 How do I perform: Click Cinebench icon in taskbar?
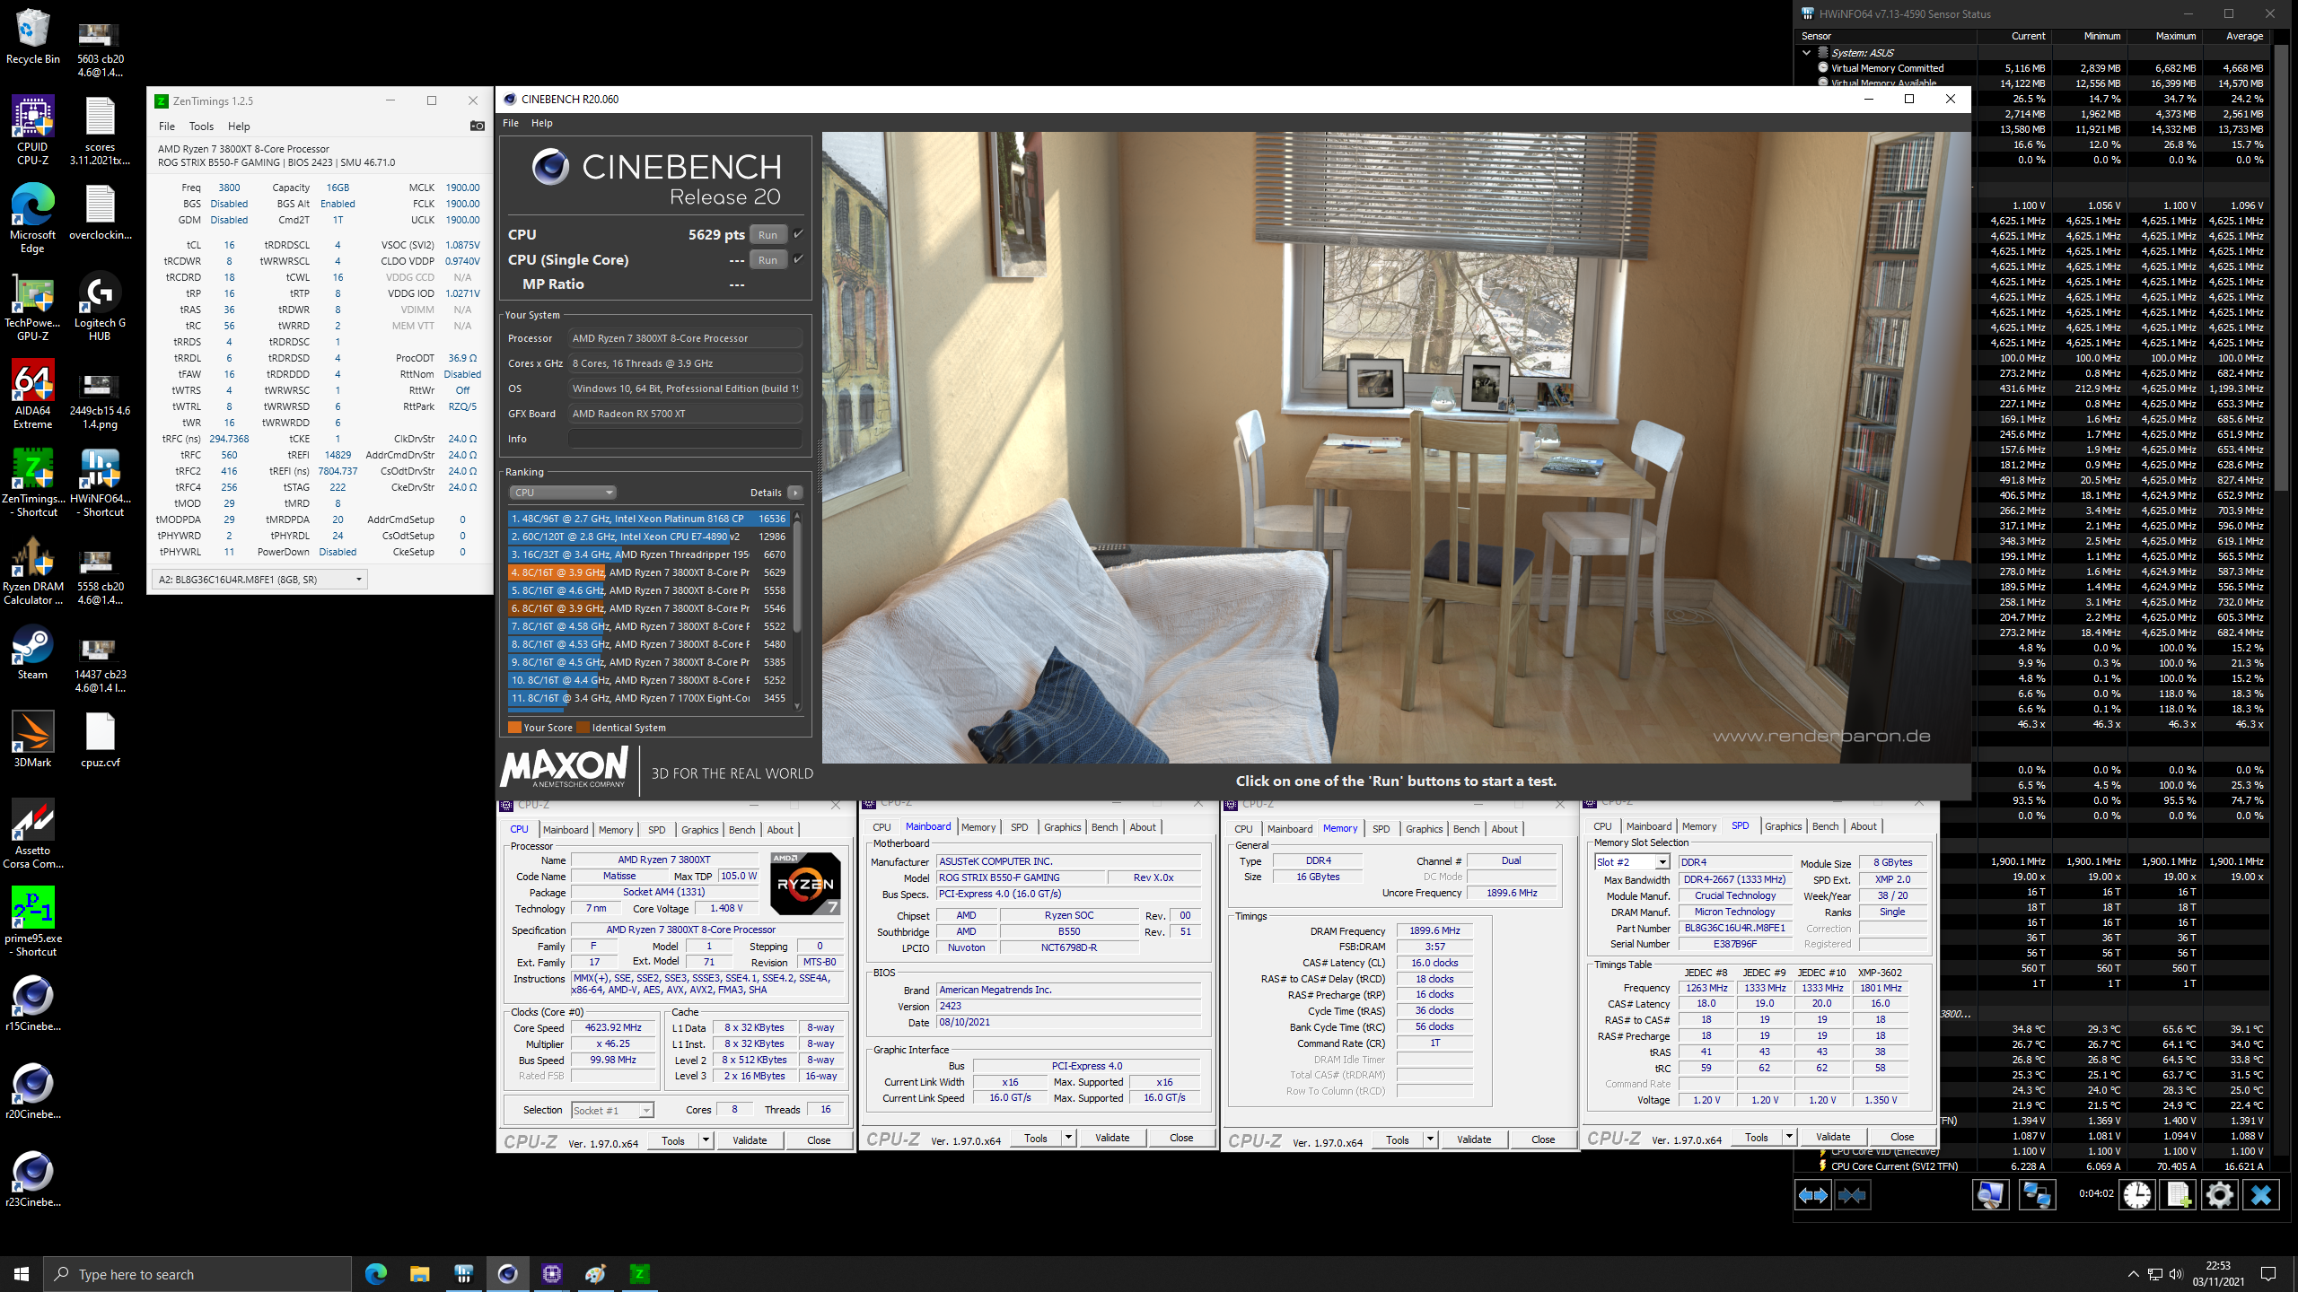click(x=507, y=1273)
